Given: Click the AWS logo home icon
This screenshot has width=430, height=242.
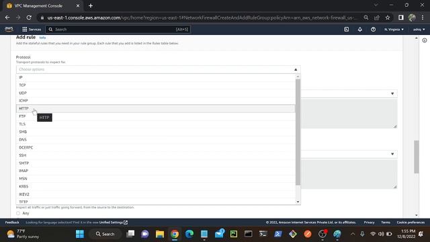Looking at the screenshot, I should tap(9, 29).
